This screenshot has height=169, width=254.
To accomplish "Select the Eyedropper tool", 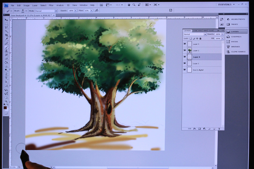I will [6, 39].
